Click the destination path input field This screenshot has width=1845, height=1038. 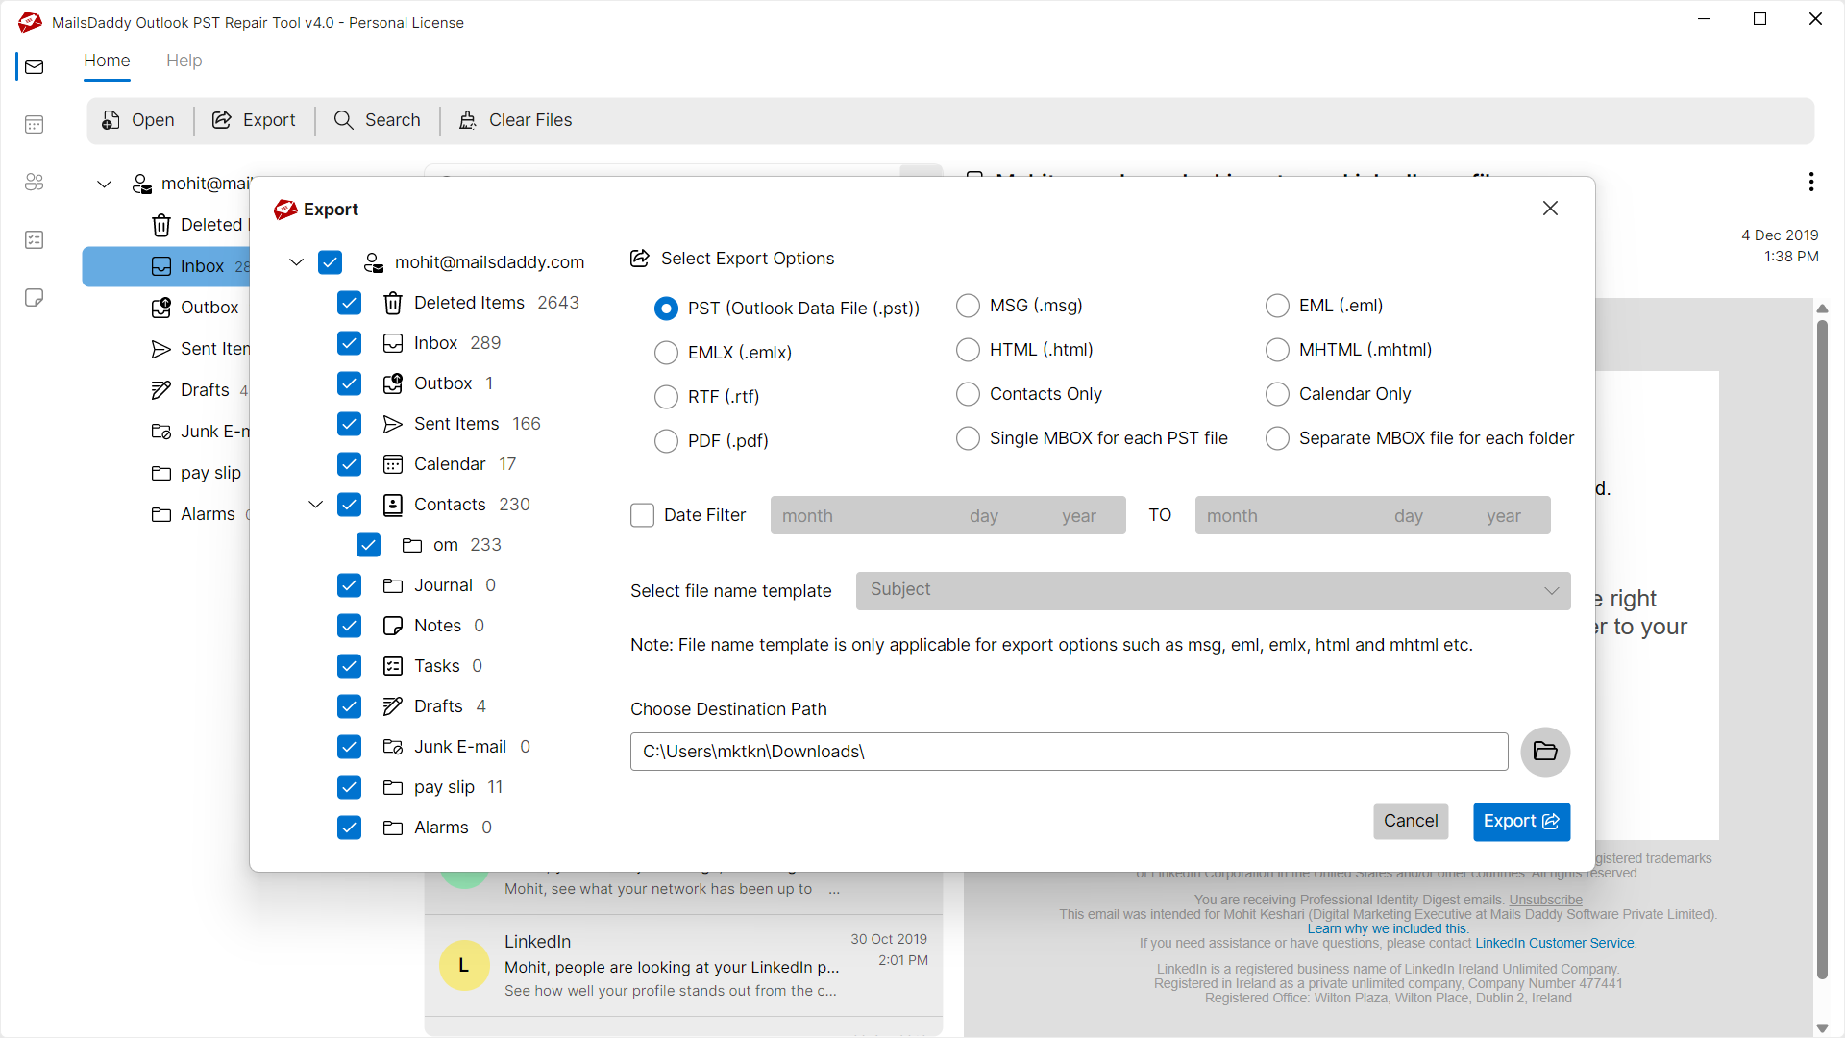[x=1069, y=752]
